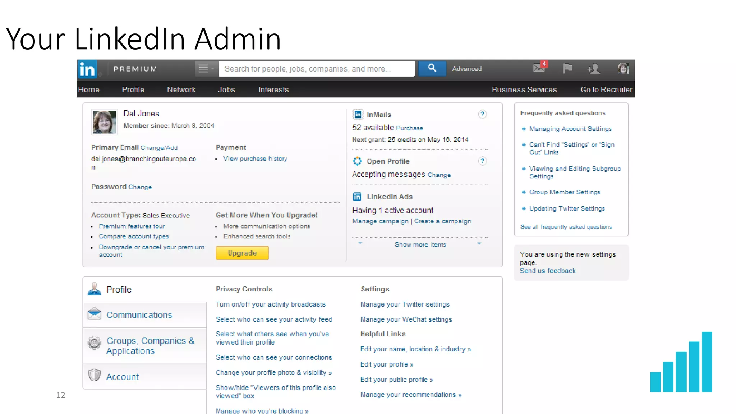The image size is (736, 414).
Task: Open Viewing and Editing Subgroup Settings FAQ
Action: 575,172
